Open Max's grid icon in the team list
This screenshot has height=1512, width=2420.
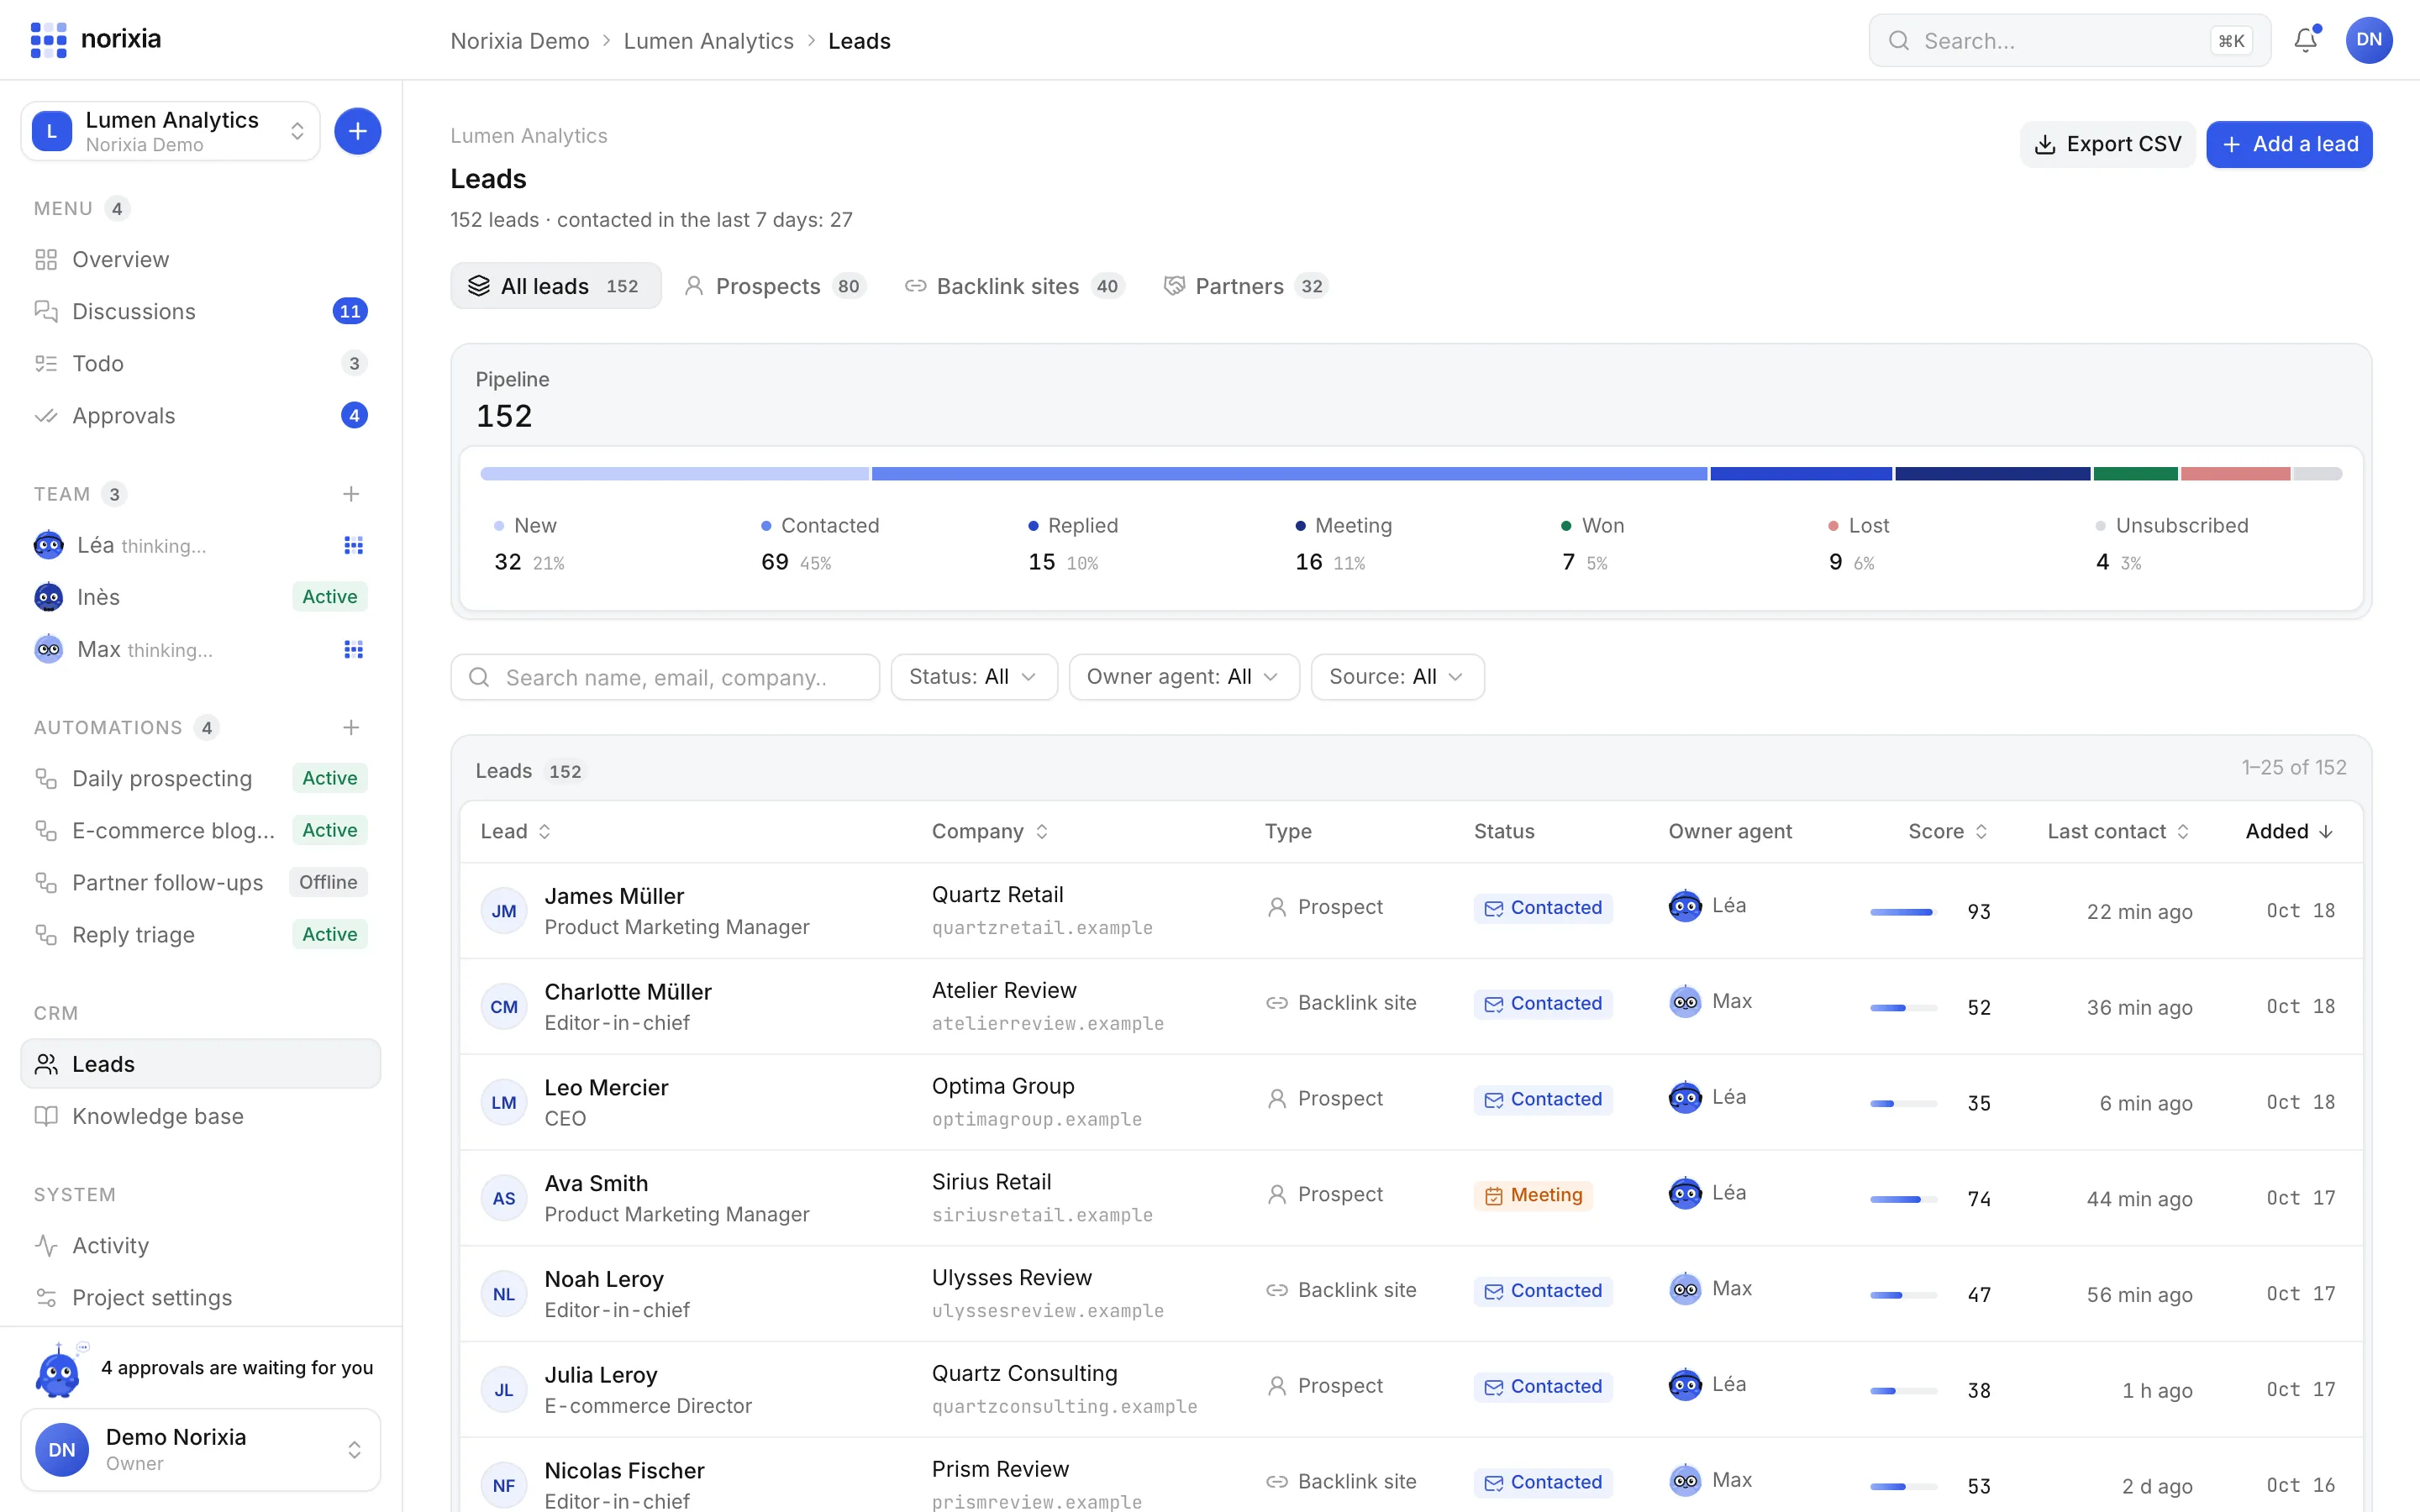pos(353,649)
